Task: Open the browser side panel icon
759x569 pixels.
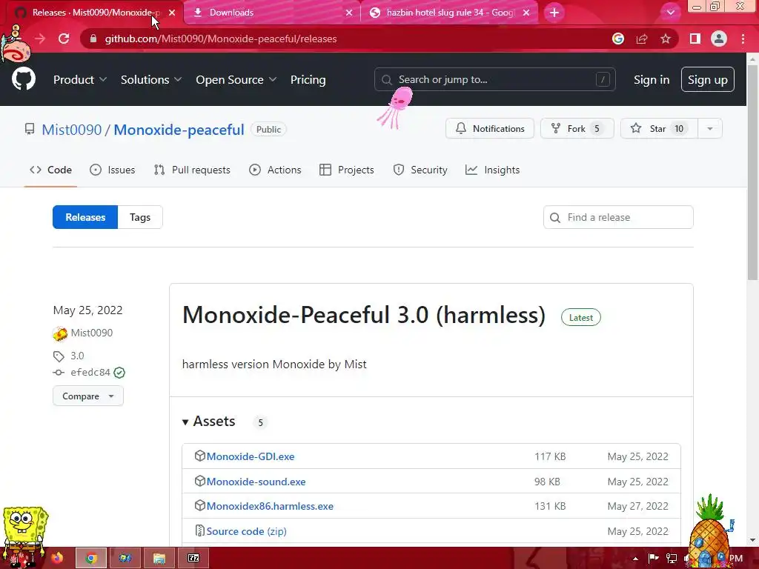Action: (695, 39)
